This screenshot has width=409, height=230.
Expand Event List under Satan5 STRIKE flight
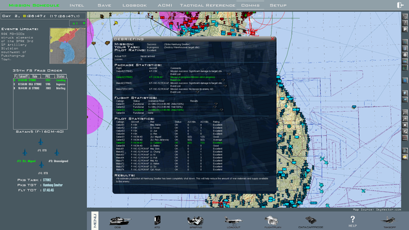[x=229, y=74]
